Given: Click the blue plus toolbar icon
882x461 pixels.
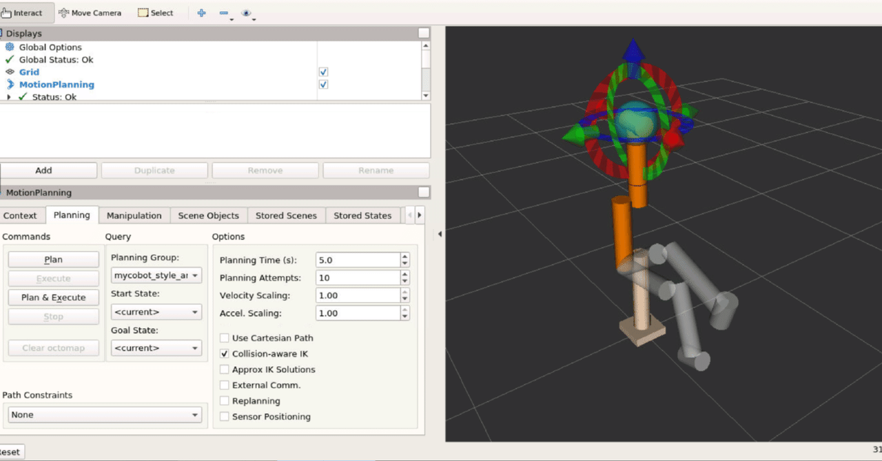Looking at the screenshot, I should tap(201, 12).
